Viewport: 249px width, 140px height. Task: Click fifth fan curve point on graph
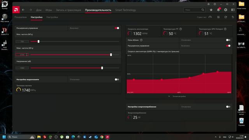pos(217,72)
